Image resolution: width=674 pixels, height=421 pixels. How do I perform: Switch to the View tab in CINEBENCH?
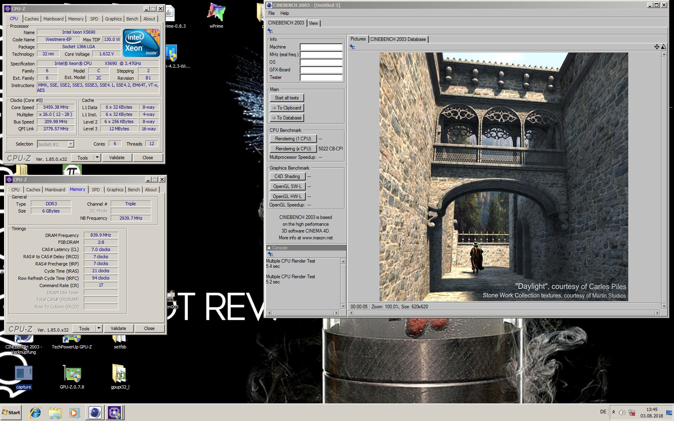click(313, 23)
